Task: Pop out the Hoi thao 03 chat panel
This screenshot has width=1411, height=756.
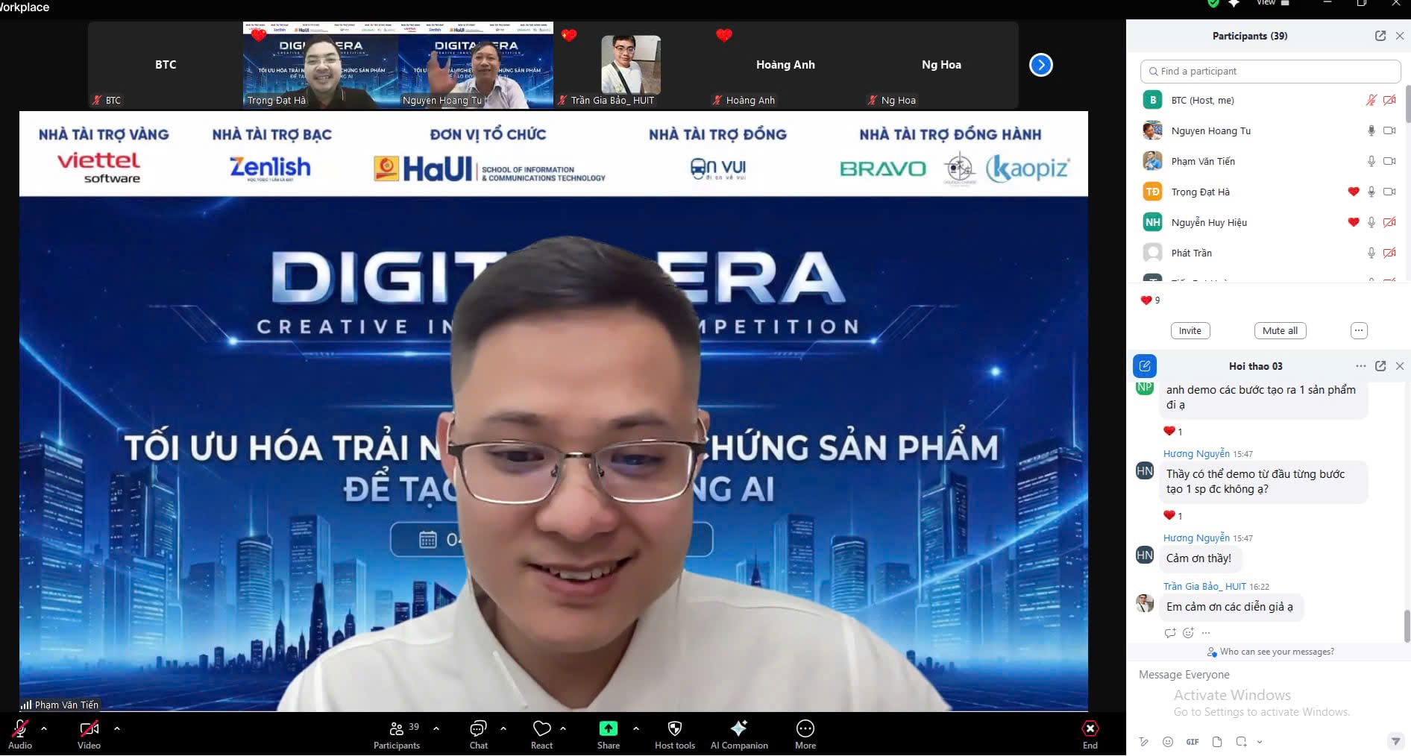Action: click(1380, 366)
